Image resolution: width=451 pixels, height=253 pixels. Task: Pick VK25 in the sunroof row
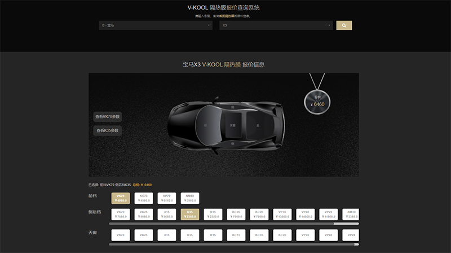tap(144, 234)
